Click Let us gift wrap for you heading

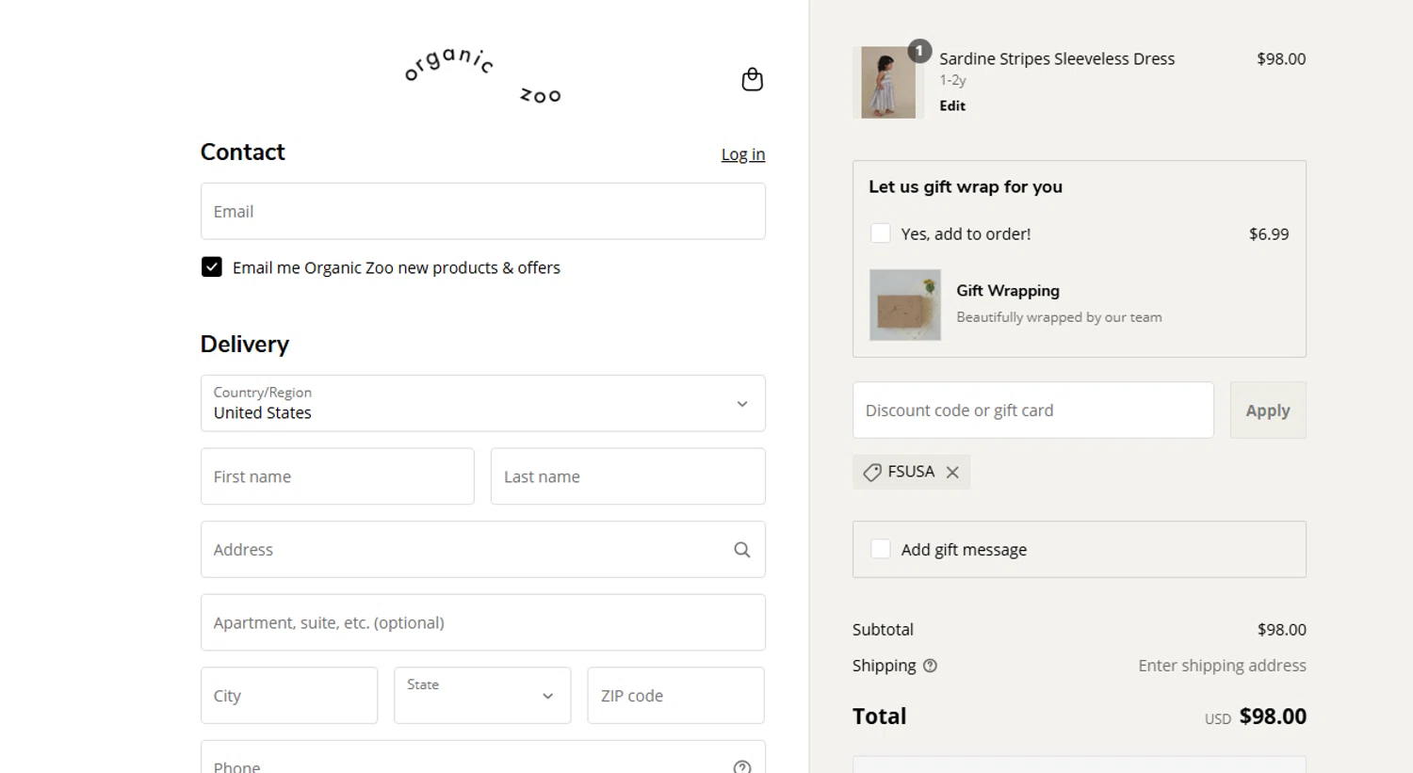966,186
